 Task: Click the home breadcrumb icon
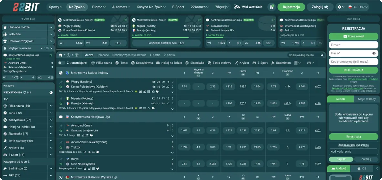tap(61, 55)
